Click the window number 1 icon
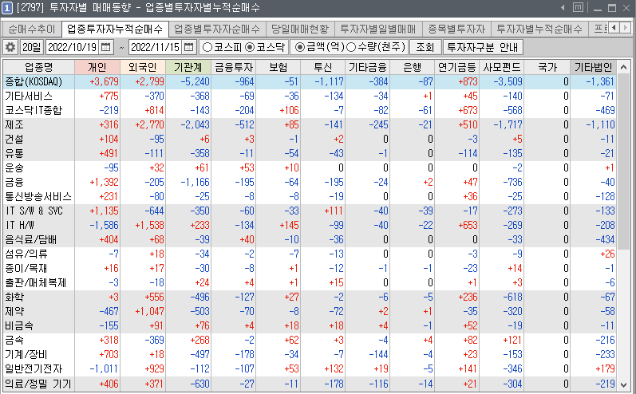Viewport: 636px width, 394px height. click(x=7, y=8)
